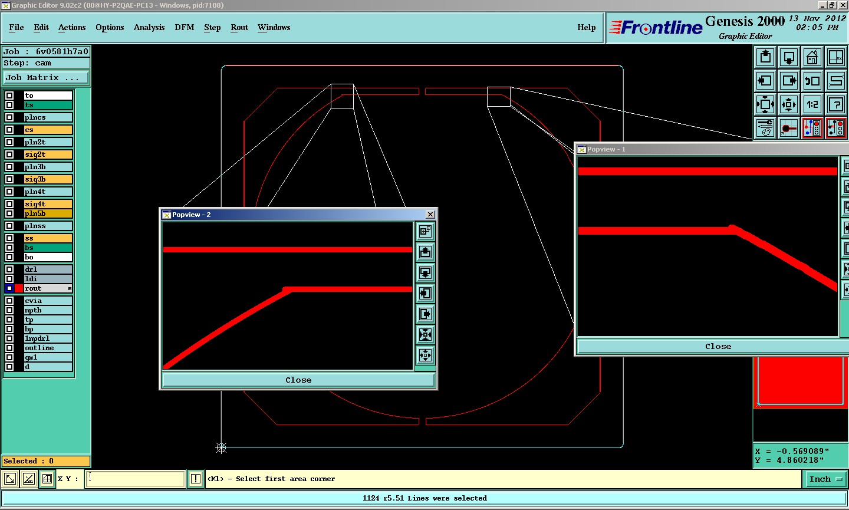
Task: Open the Rout menu
Action: pos(239,27)
